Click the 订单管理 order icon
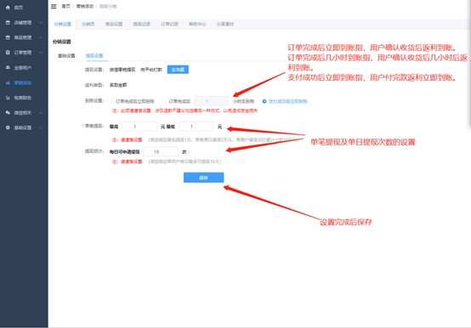Screen dimensions: 471x328 [x=8, y=53]
